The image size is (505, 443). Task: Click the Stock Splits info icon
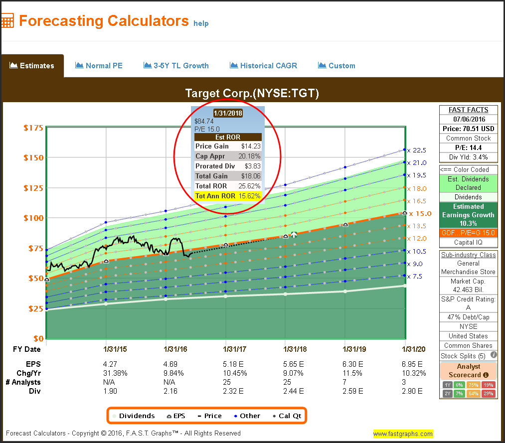point(494,355)
